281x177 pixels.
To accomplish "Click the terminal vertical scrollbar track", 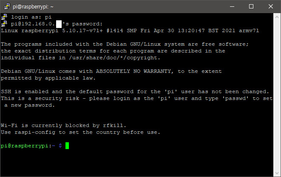I will coord(277,93).
